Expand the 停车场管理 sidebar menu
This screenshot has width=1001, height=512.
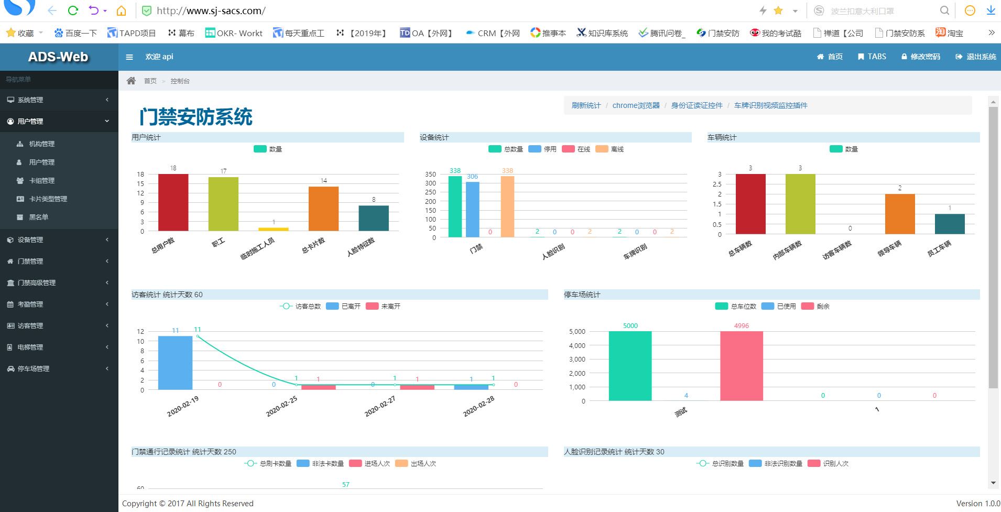[58, 369]
